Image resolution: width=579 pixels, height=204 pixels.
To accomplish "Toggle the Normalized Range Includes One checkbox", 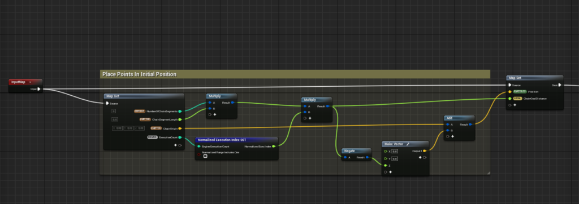I will (x=205, y=156).
